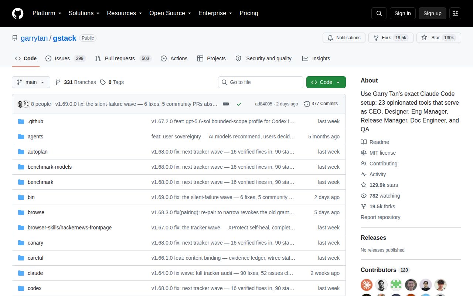Click the .github folder icon
The width and height of the screenshot is (473, 296).
click(x=21, y=121)
